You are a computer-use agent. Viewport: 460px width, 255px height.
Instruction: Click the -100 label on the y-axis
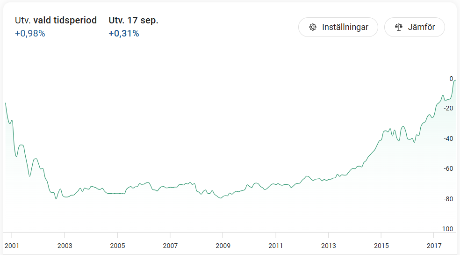tap(446, 229)
